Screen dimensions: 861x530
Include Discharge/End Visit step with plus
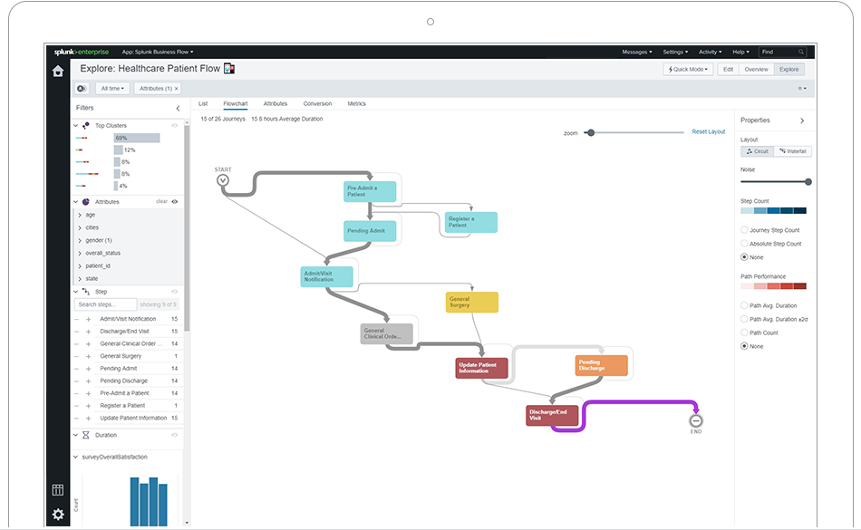89,332
